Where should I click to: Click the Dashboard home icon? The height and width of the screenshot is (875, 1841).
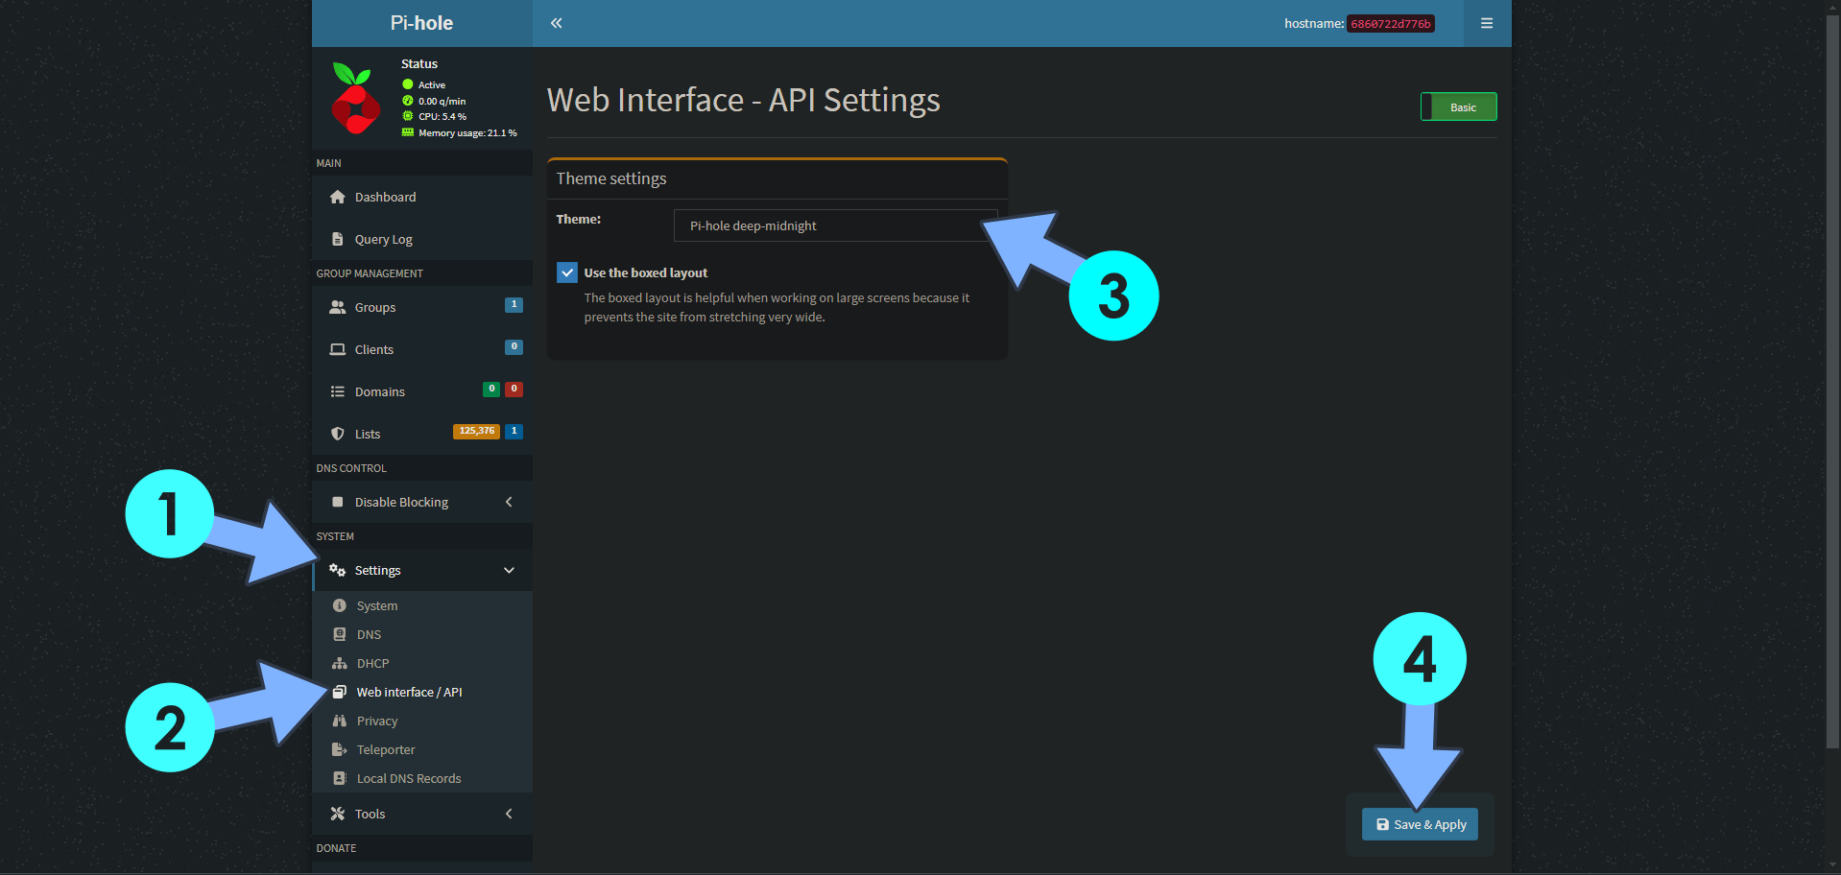(338, 197)
